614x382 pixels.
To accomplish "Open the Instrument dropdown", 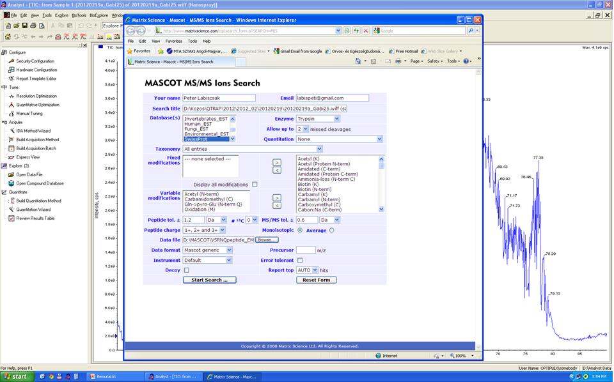I will [207, 261].
